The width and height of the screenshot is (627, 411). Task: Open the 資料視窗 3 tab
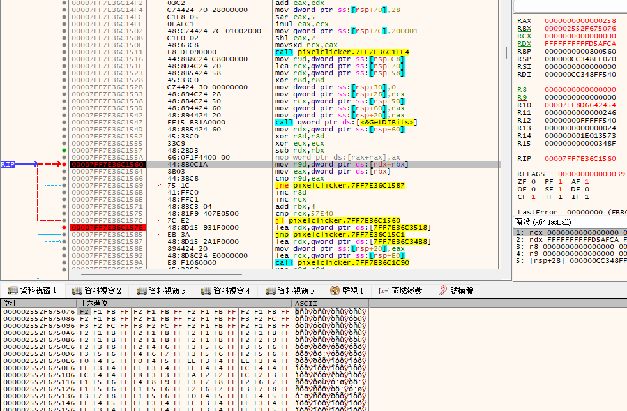[161, 290]
